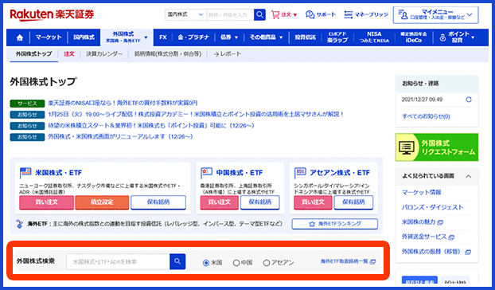Click 買い注文 under 中国株式・ETF
This screenshot has height=290, width=495.
click(x=219, y=202)
